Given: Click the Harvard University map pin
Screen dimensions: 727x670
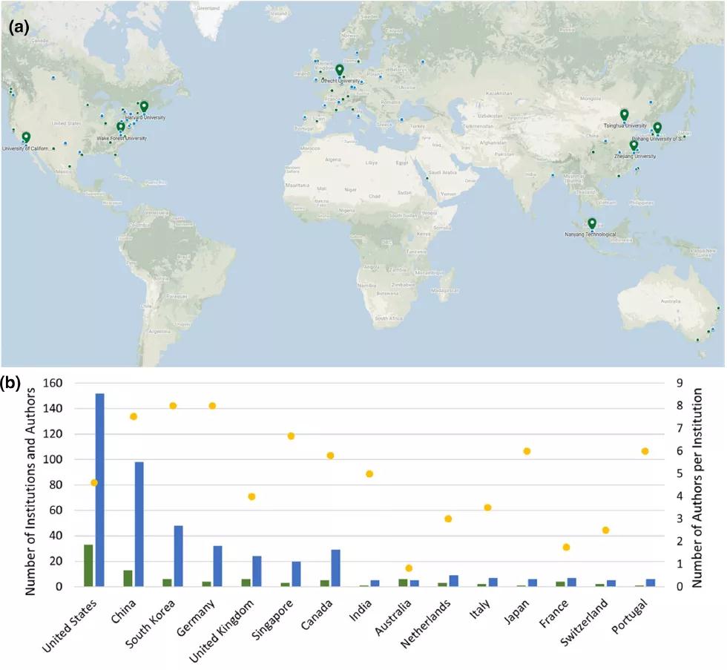Looking at the screenshot, I should click(x=144, y=107).
